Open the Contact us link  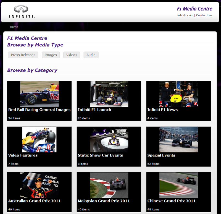(x=204, y=15)
